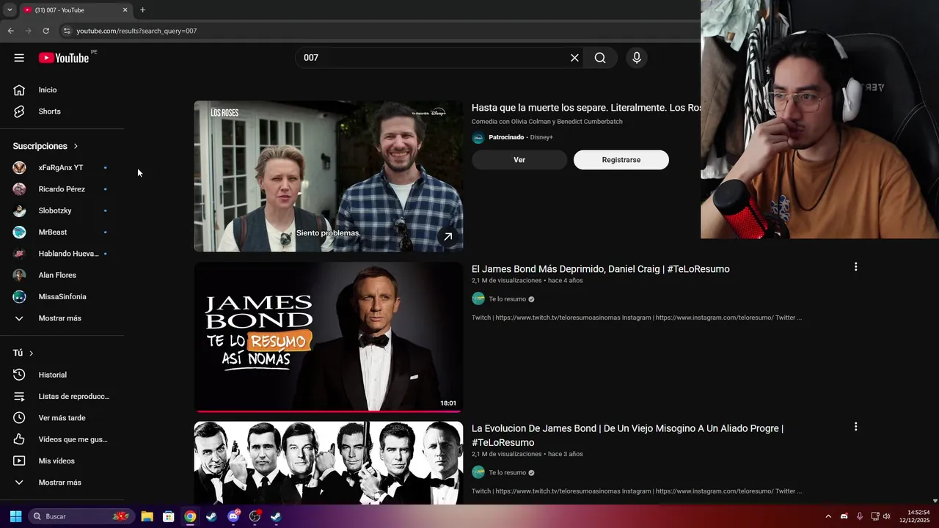Viewport: 939px width, 528px height.
Task: Click red watched-progress bar on Daniel Craig thumbnail
Action: [x=328, y=411]
